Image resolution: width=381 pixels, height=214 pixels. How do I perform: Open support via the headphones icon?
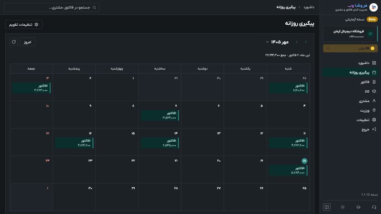374,207
